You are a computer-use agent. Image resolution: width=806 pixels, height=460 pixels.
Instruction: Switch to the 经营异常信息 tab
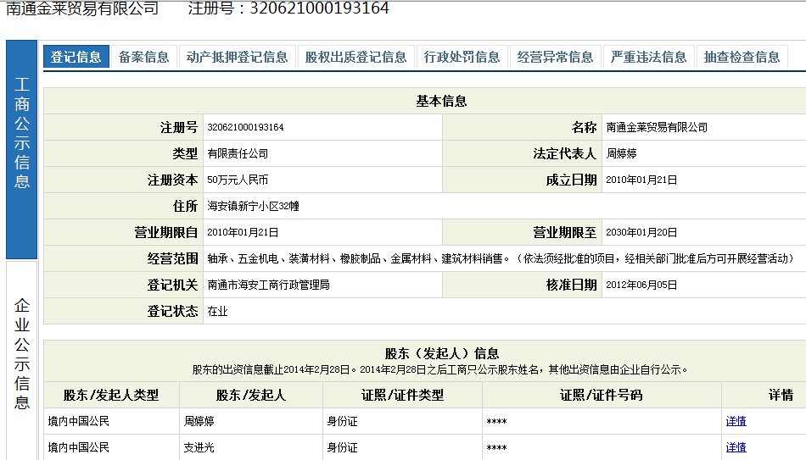pyautogui.click(x=556, y=57)
